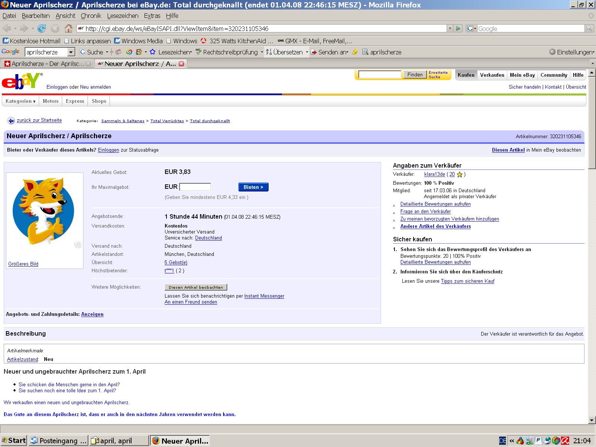This screenshot has width=596, height=447.
Task: Click Rechtschreibprüfung spell check button
Action: (x=227, y=52)
